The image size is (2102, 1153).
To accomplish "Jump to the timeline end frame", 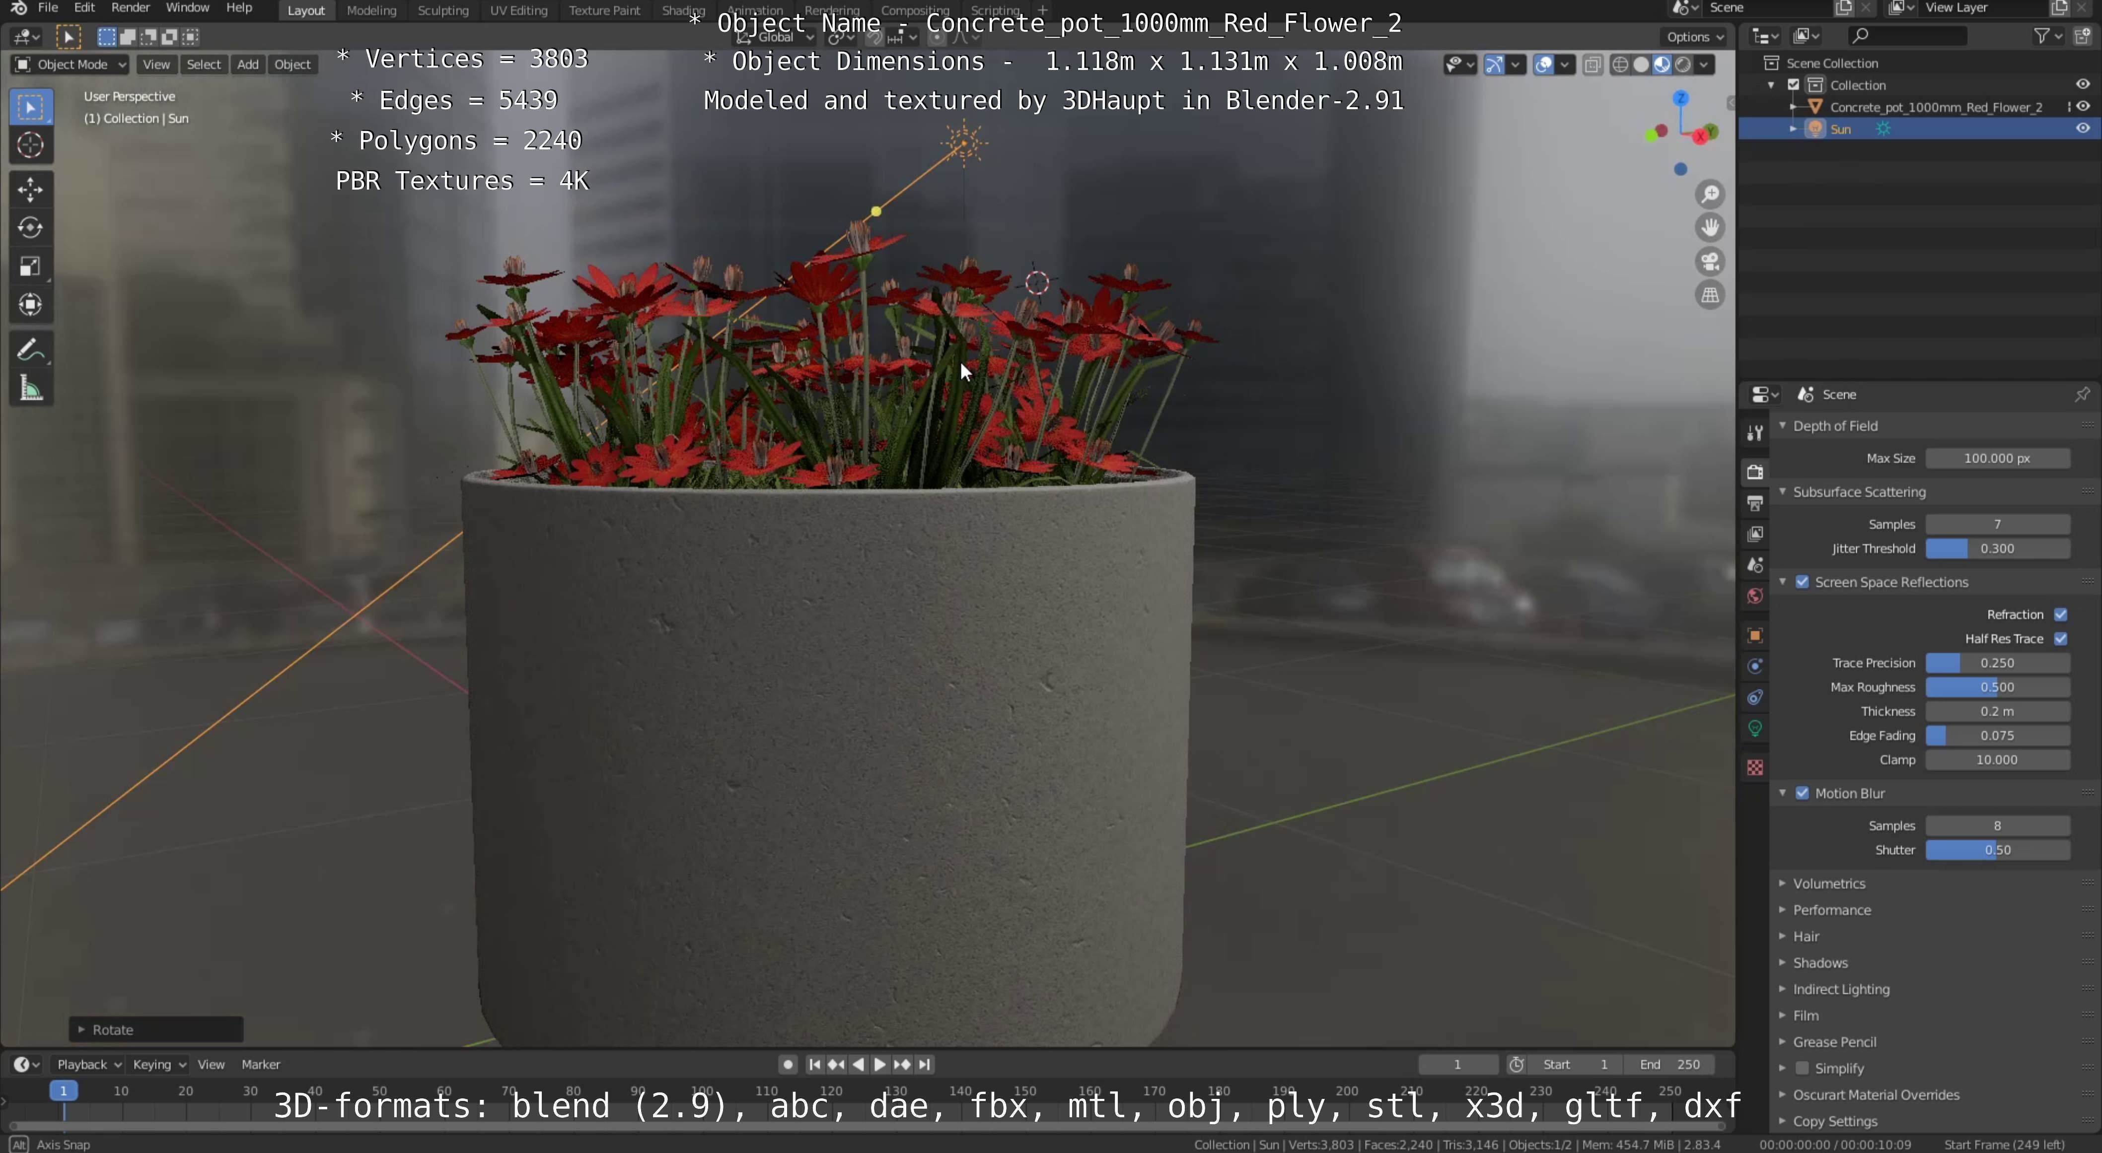I will click(924, 1065).
